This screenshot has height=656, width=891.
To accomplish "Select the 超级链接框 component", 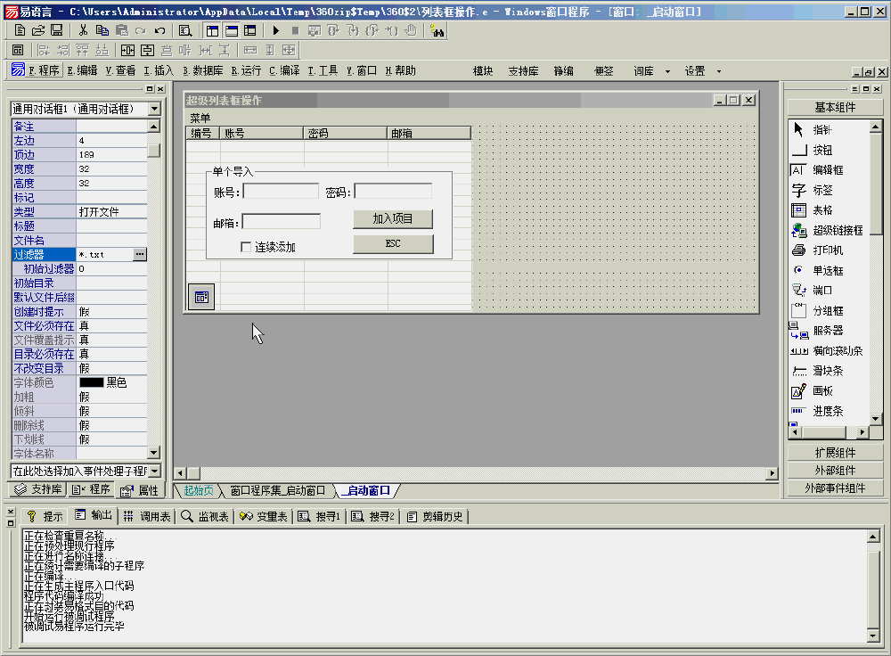I will pyautogui.click(x=837, y=230).
